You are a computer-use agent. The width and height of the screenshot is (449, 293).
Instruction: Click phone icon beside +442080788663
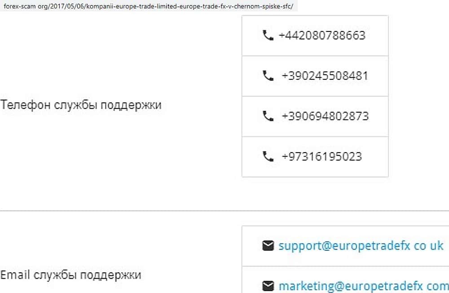click(268, 35)
